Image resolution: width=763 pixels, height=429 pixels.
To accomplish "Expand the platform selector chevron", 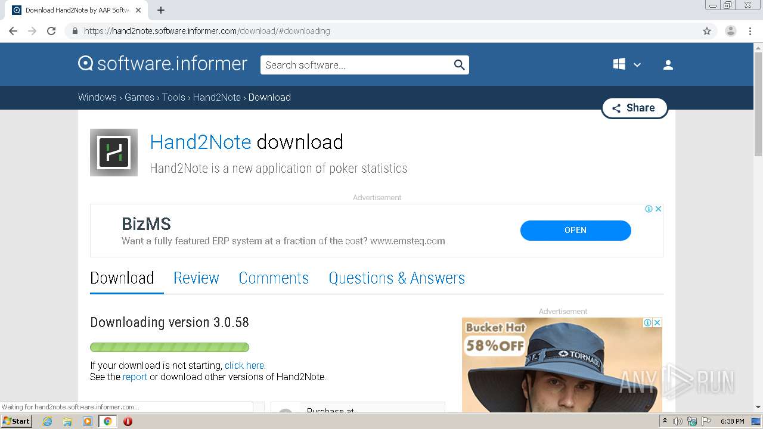I will pos(637,65).
